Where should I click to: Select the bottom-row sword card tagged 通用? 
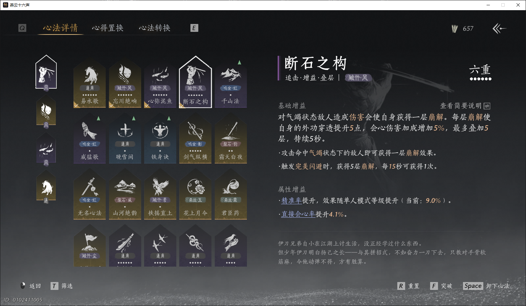click(x=125, y=246)
